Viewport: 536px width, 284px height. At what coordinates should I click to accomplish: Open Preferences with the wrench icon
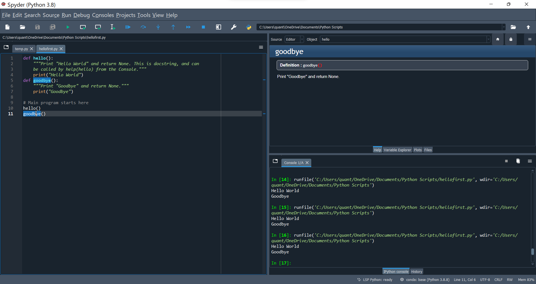234,27
